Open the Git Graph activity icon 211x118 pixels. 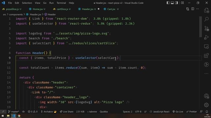206,65
